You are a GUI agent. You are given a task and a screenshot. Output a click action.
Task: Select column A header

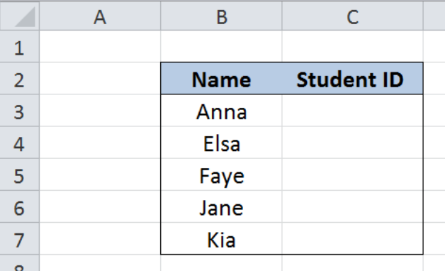100,16
